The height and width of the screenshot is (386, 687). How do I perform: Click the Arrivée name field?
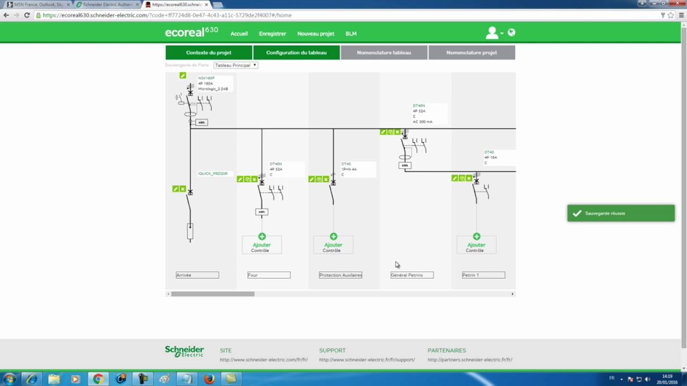(x=197, y=275)
